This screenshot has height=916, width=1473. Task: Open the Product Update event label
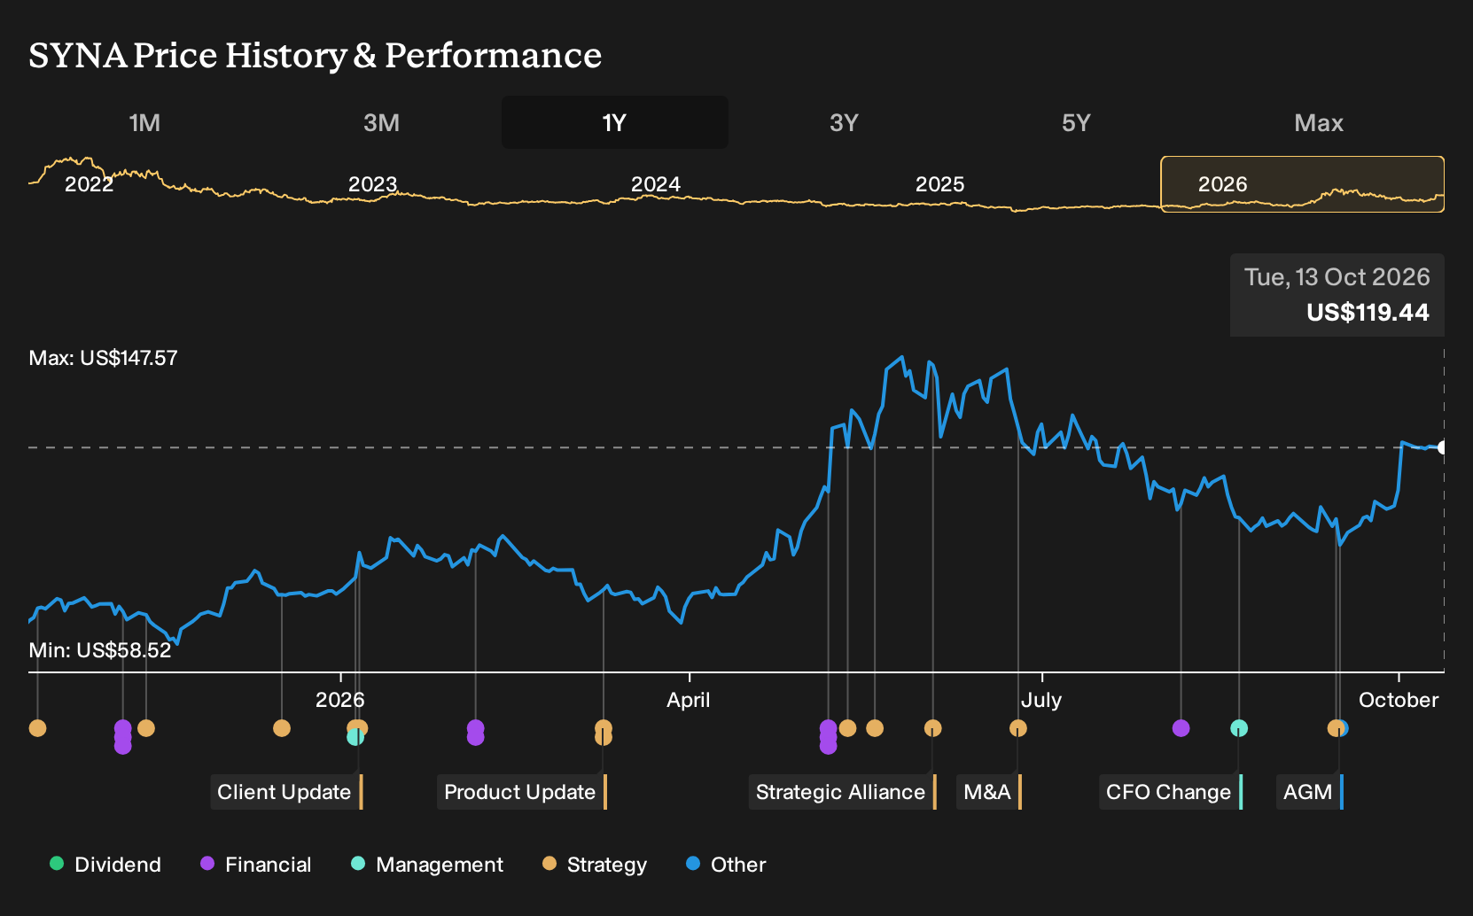pos(522,792)
